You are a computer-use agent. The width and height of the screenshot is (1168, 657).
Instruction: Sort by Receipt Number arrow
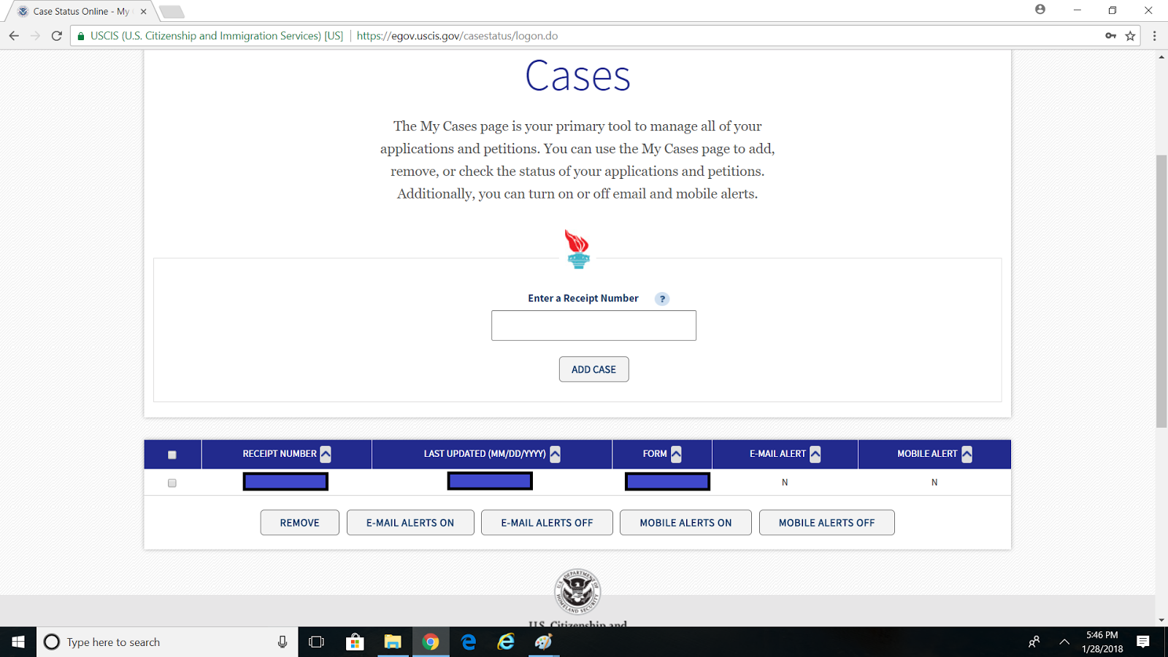coord(326,454)
